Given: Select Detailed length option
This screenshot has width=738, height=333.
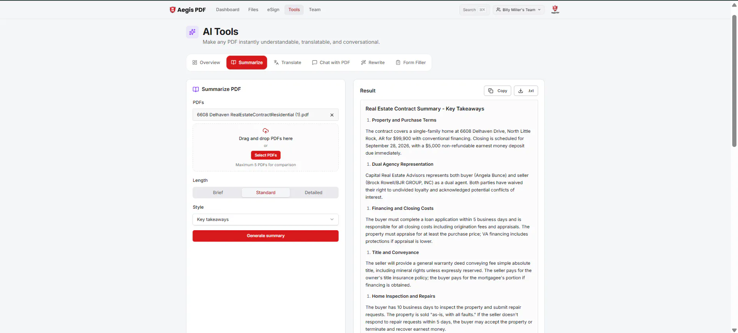Looking at the screenshot, I should click(314, 193).
